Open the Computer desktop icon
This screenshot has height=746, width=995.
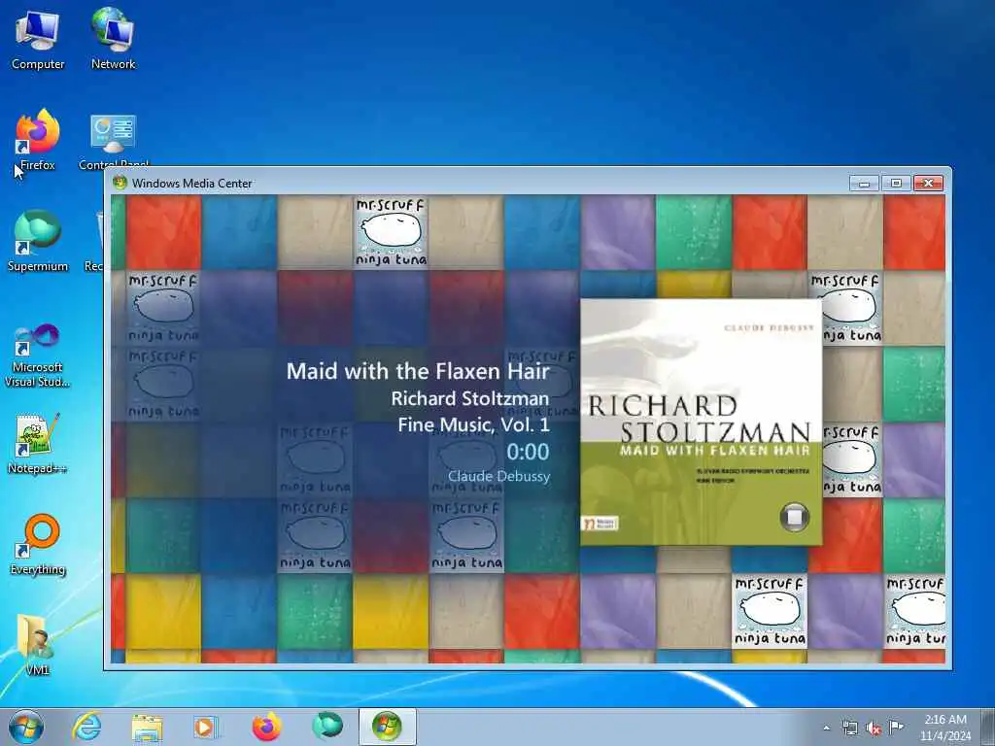(x=38, y=39)
